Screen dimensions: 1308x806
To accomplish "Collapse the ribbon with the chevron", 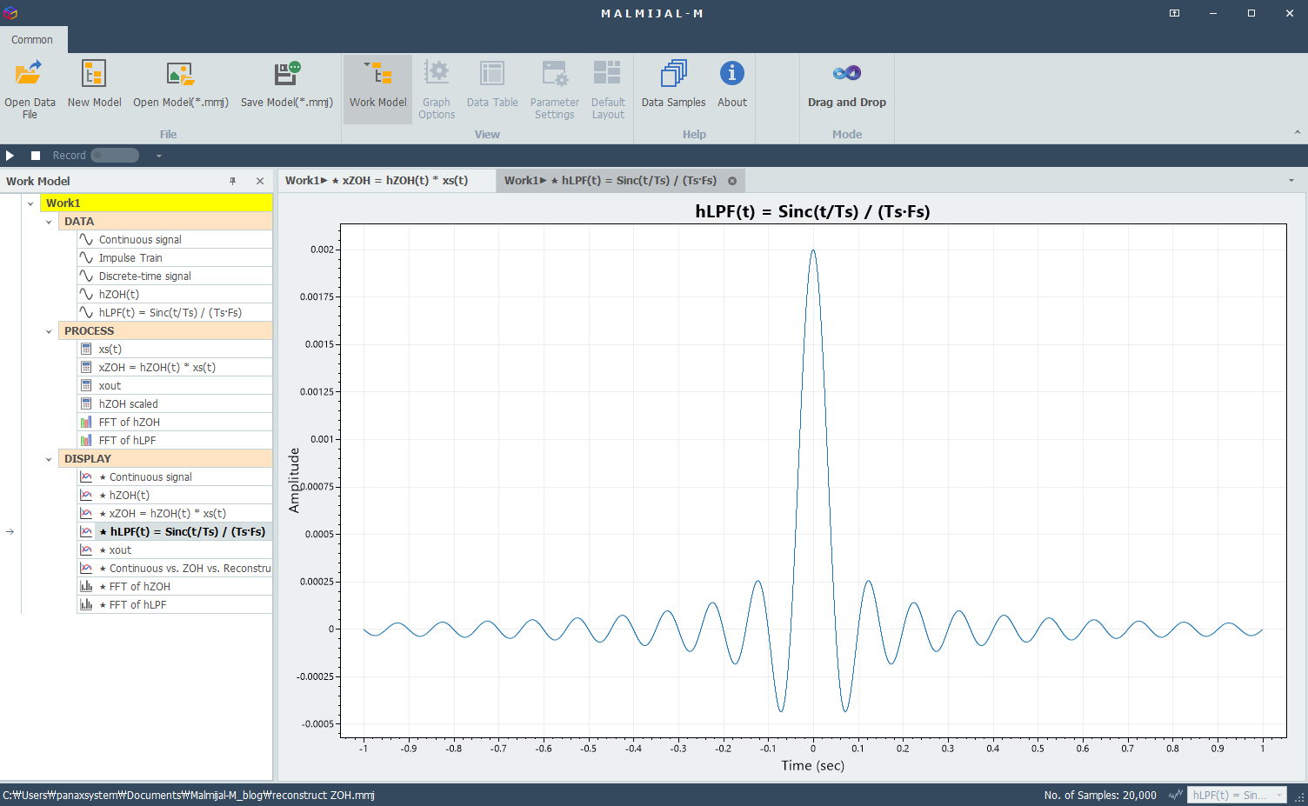I will 1297,132.
